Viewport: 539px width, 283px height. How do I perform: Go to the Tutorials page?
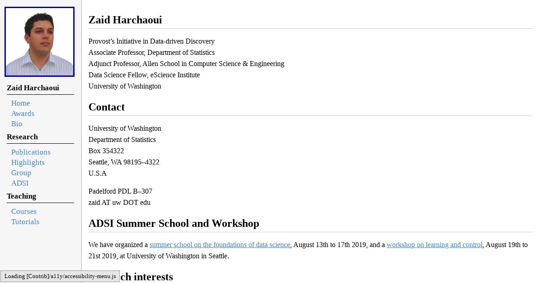click(25, 222)
